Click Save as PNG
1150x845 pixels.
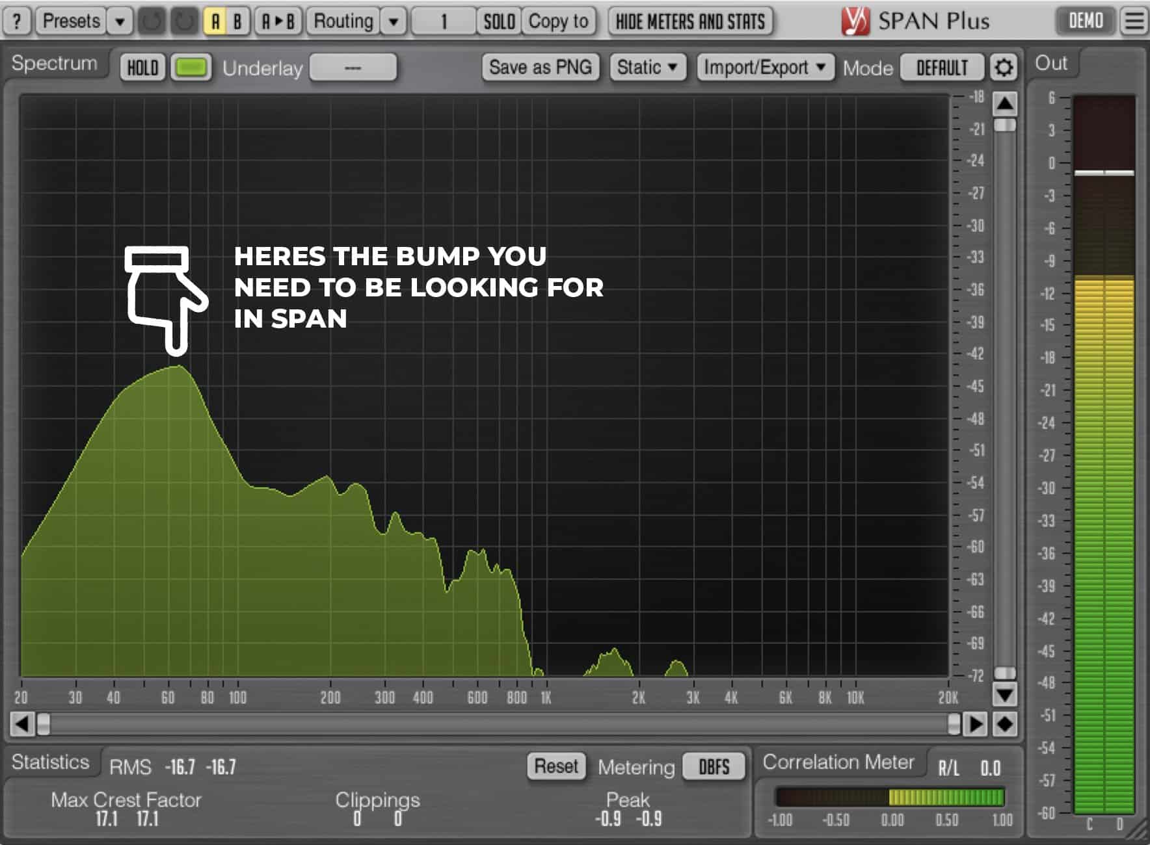540,68
